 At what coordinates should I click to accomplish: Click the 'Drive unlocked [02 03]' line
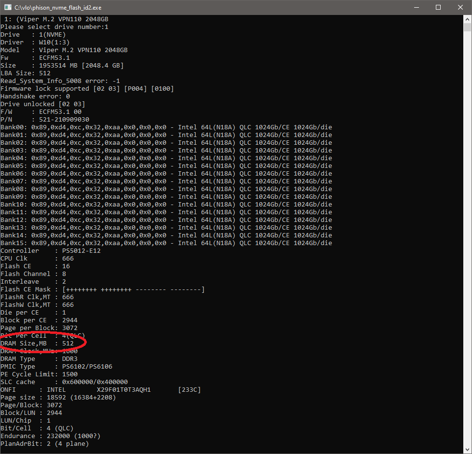(43, 104)
